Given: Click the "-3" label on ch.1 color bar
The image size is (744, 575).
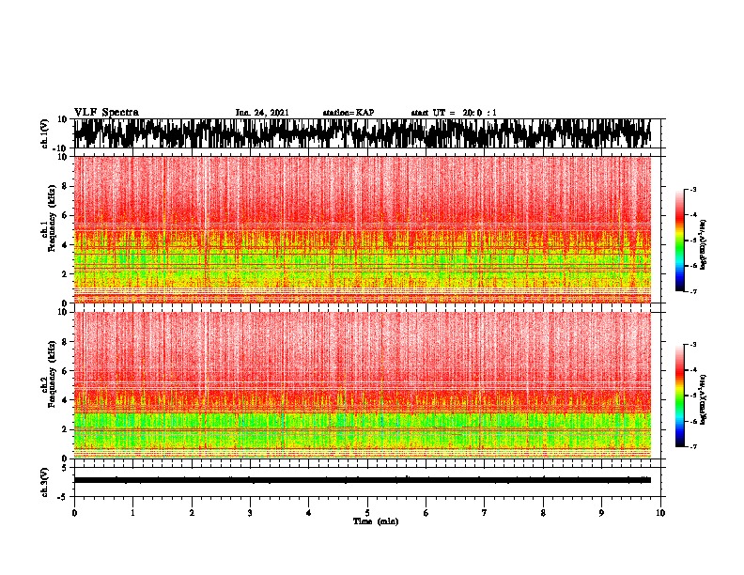Looking at the screenshot, I should tap(692, 190).
